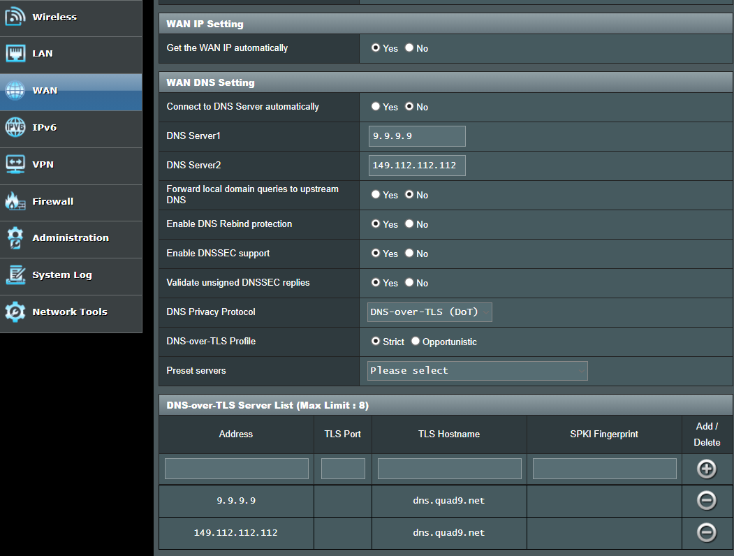Choose Opportunistic DNS-over-TLS profile
This screenshot has width=734, height=556.
(416, 342)
